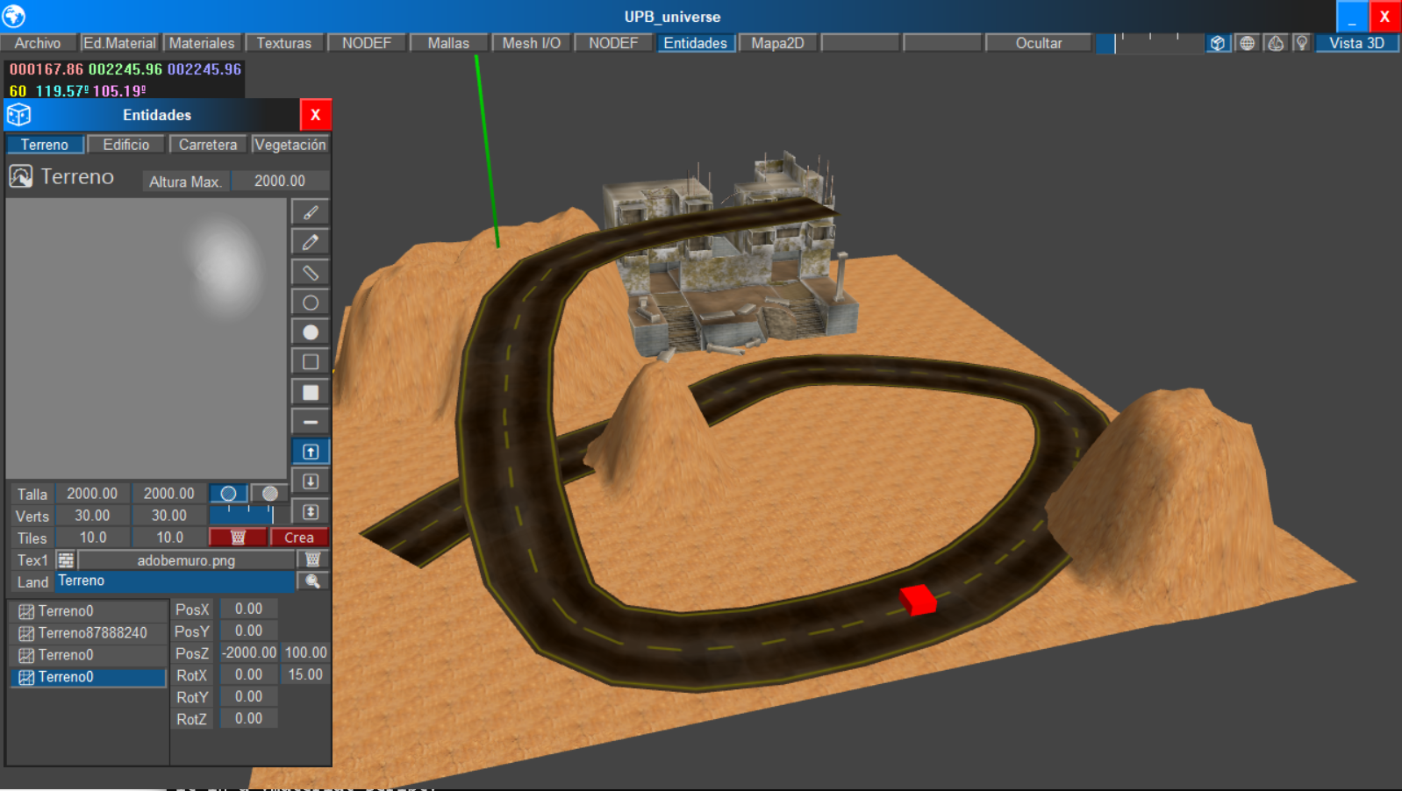The width and height of the screenshot is (1402, 791).
Task: Select Terreno87888240 in the terrain list
Action: [x=88, y=633]
